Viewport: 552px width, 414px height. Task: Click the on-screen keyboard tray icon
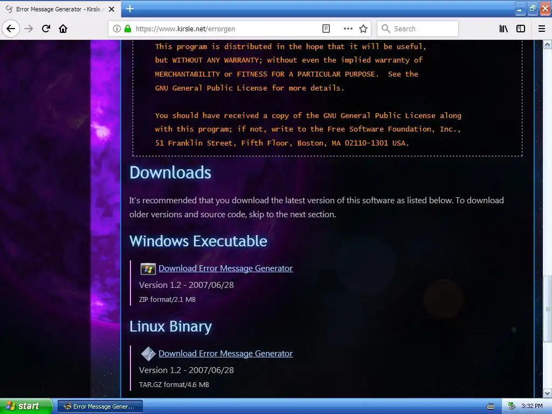[x=491, y=406]
